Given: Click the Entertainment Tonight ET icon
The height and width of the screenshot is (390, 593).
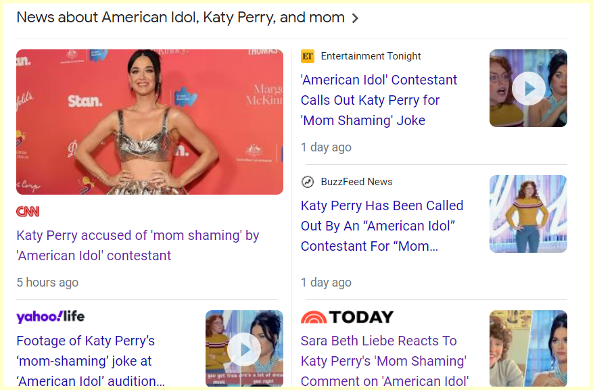Looking at the screenshot, I should 308,56.
